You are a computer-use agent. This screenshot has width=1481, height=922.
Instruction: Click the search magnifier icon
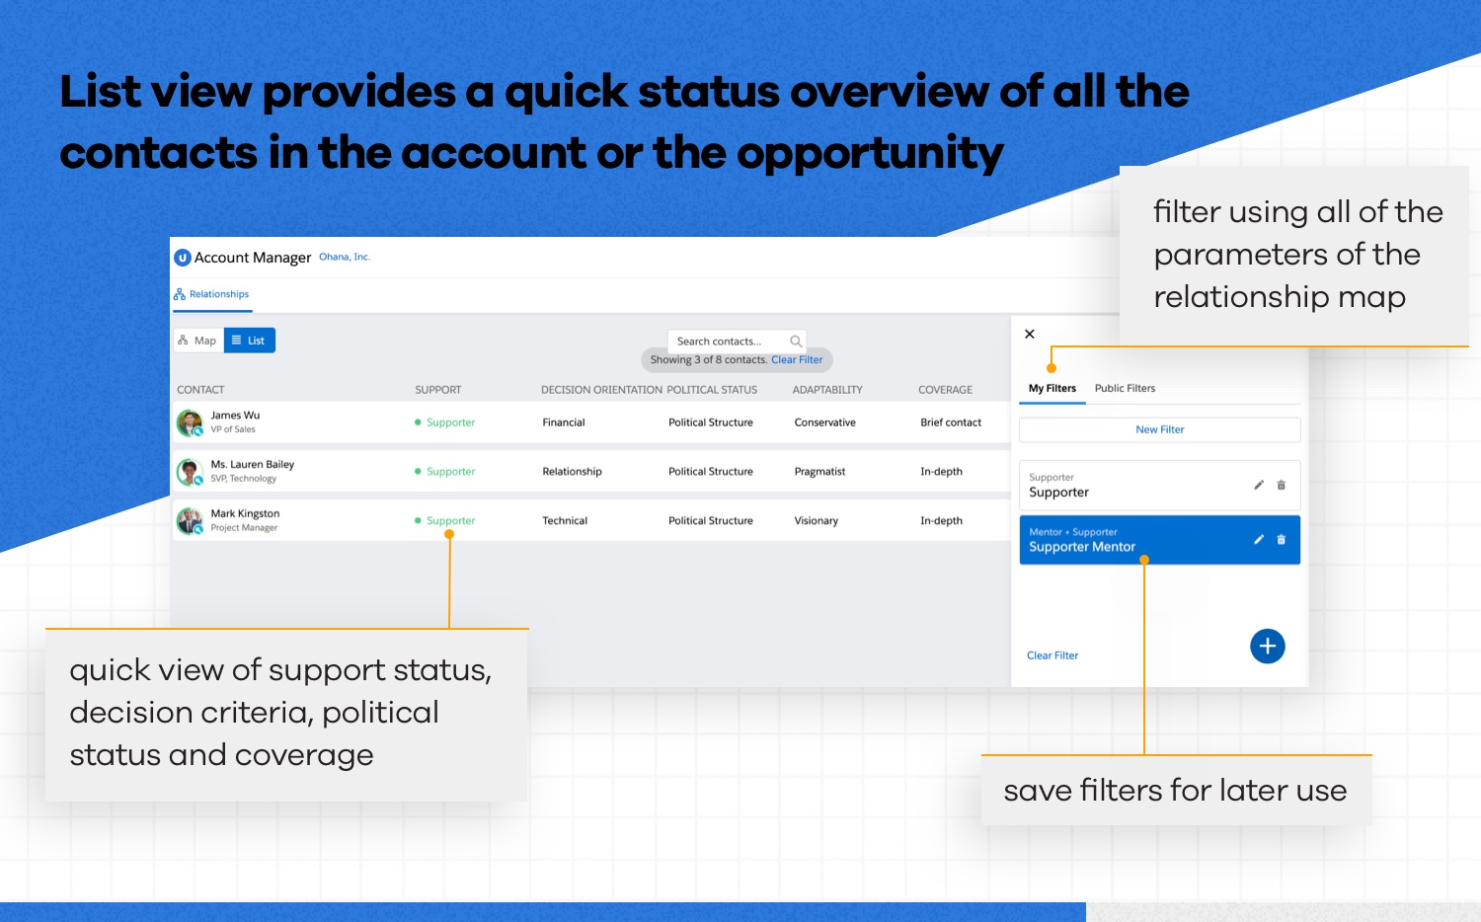[x=796, y=342]
